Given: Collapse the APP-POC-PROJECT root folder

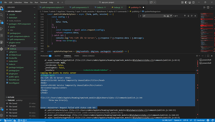Looking at the screenshot, I should [x=15, y=12].
